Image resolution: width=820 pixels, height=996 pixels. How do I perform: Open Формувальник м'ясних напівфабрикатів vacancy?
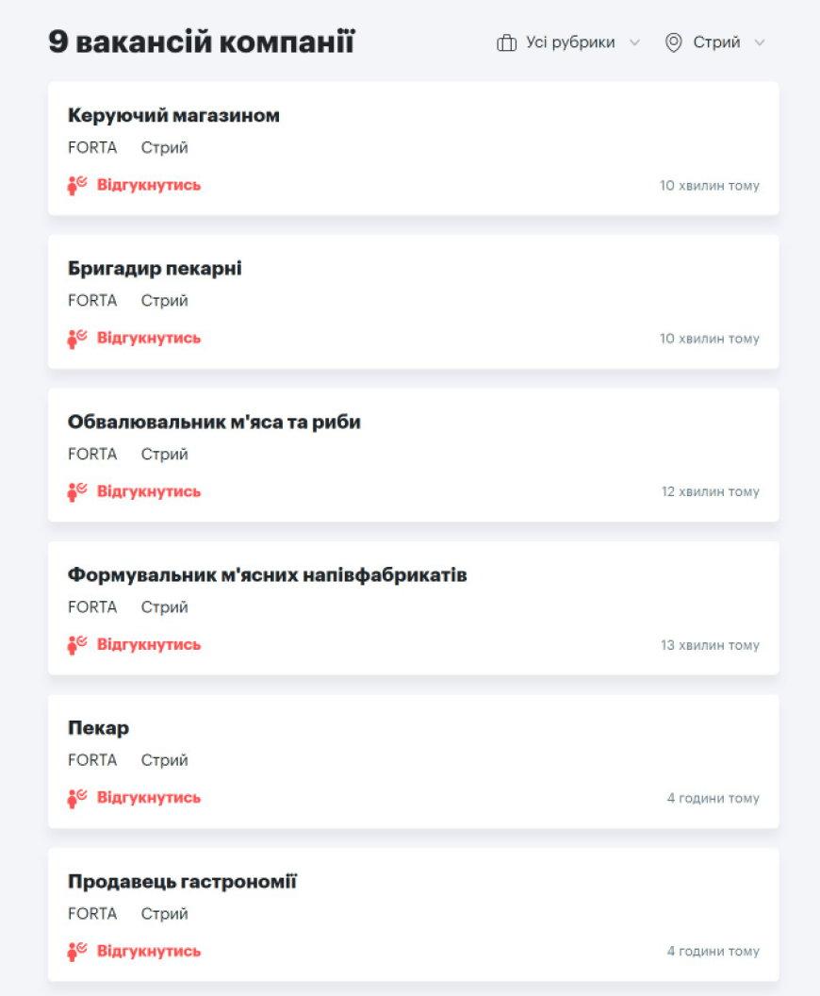(267, 575)
